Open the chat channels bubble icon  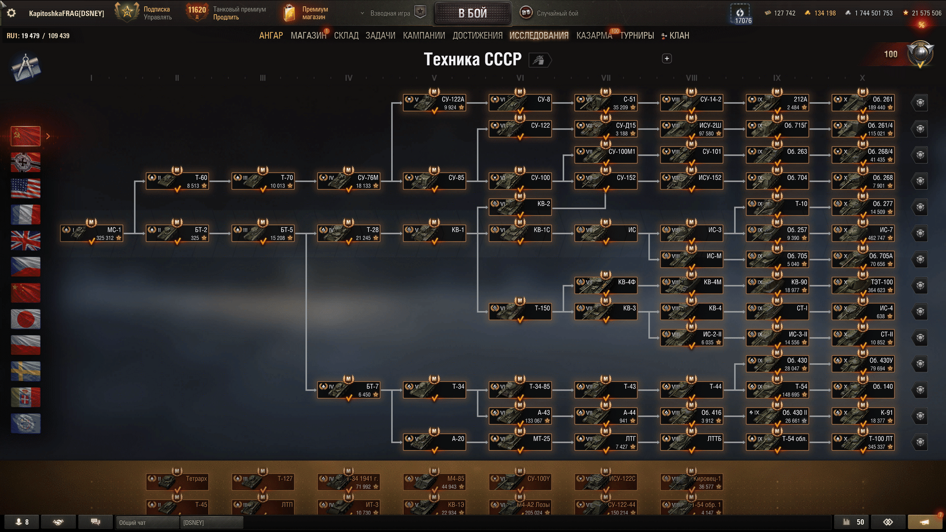coord(96,522)
